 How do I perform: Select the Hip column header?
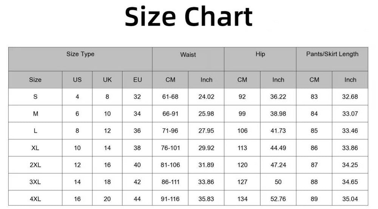click(x=260, y=54)
